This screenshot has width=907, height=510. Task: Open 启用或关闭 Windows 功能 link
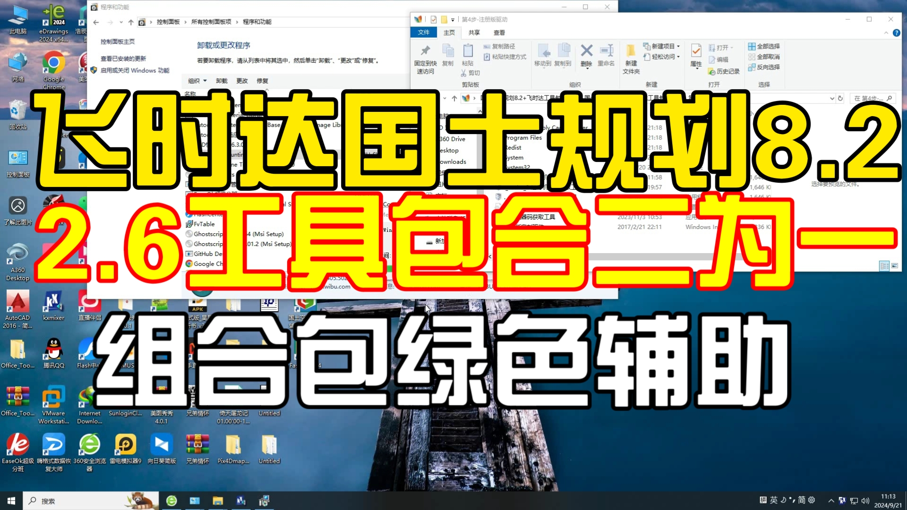135,70
